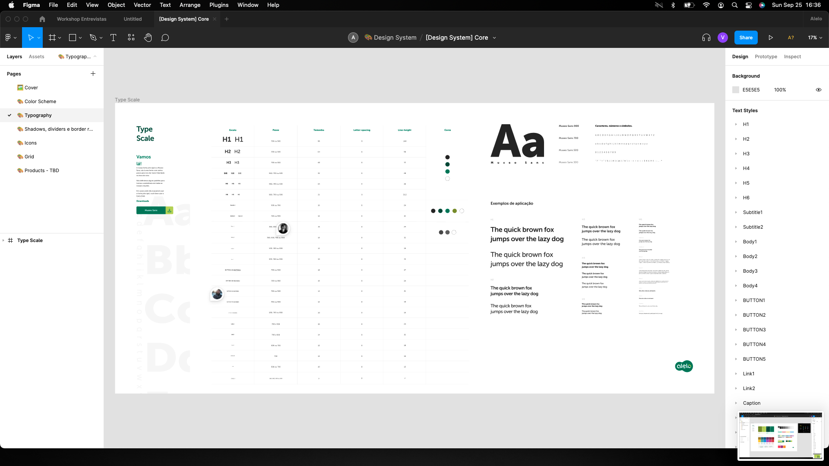
Task: Click the E5E5E5 background color swatch
Action: click(x=736, y=90)
